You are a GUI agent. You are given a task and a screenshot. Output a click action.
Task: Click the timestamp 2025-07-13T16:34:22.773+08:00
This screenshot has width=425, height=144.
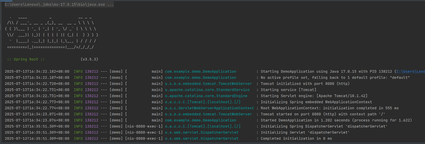(x=37, y=102)
